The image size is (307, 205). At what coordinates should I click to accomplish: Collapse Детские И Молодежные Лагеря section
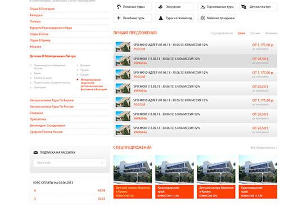(x=53, y=56)
